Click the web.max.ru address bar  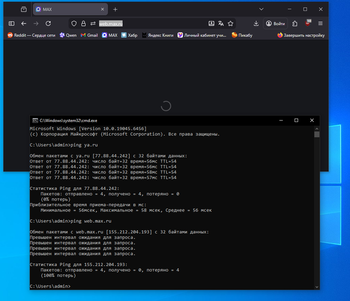click(150, 23)
